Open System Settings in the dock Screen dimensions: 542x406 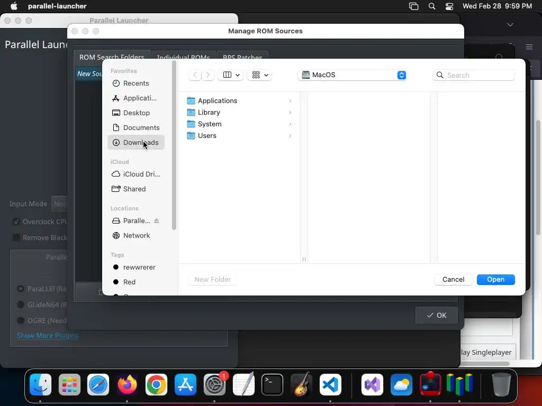point(214,385)
